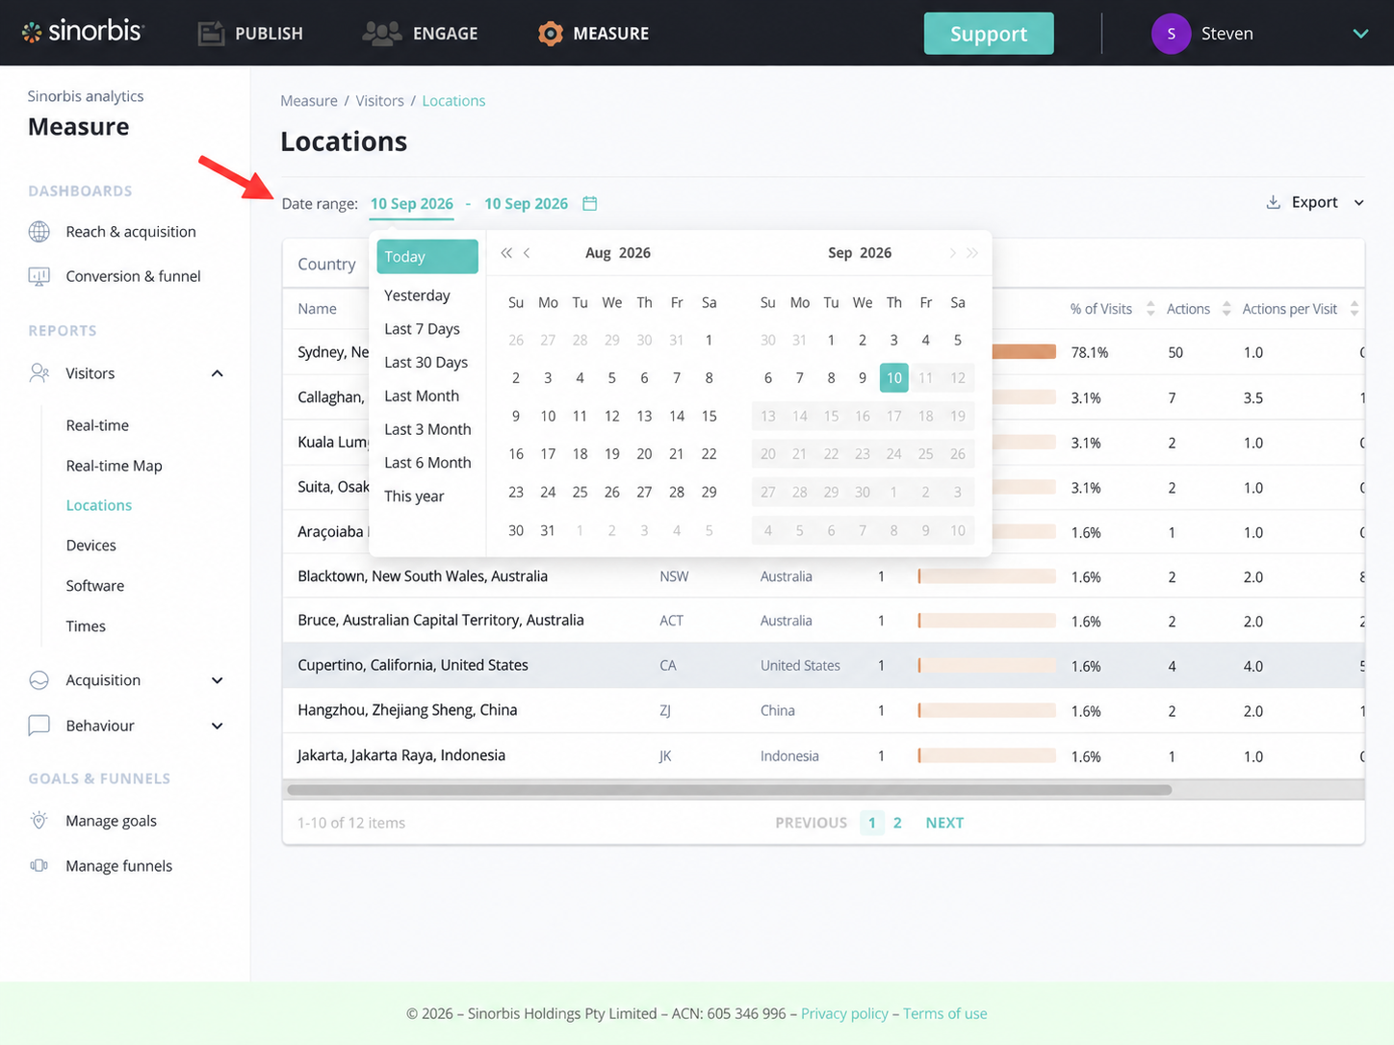The width and height of the screenshot is (1394, 1045).
Task: Open the Privacy policy link
Action: pos(844,1013)
